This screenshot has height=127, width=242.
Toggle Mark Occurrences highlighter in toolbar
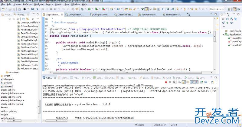click(146, 9)
